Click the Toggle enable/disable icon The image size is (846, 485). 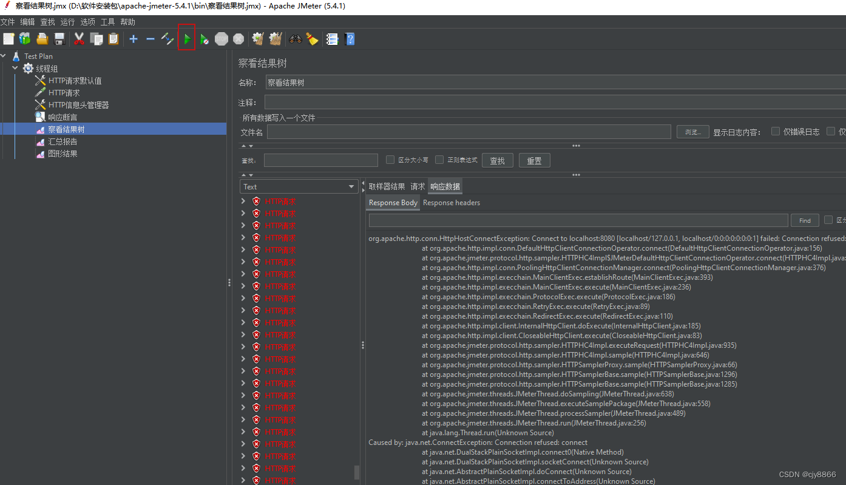point(168,39)
